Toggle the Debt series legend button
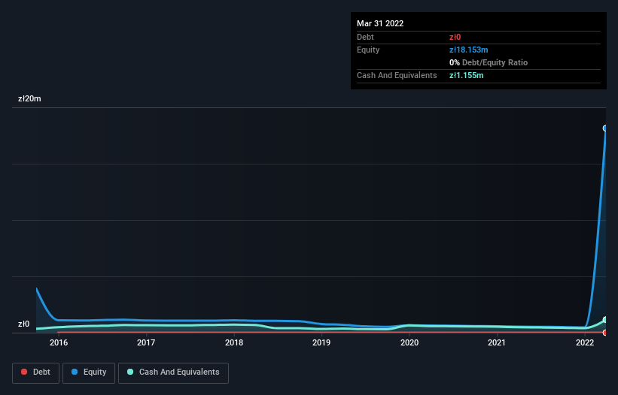618x395 pixels. tap(36, 372)
